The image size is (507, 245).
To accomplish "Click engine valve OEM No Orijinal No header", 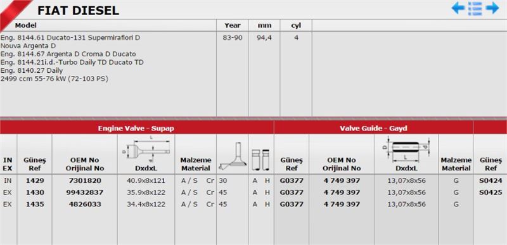I will (x=85, y=164).
